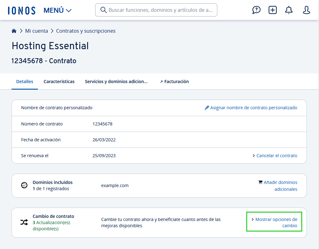This screenshot has width=319, height=249.
Task: Click the Dominios incluidos label
Action: 53,182
